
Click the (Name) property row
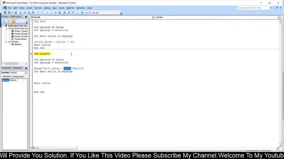click(15, 80)
